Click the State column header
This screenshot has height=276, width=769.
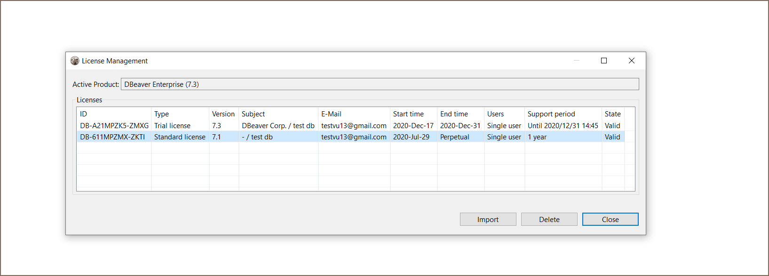pos(612,114)
